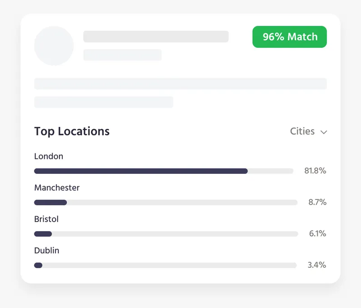Click the Dublin progress bar

pyautogui.click(x=165, y=265)
